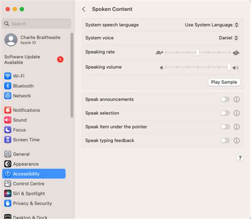Screen dimensions: 251x219
Task: Open System voice Daniel dropdown
Action: (229, 38)
